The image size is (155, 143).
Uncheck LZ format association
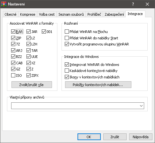pyautogui.click(x=28, y=38)
